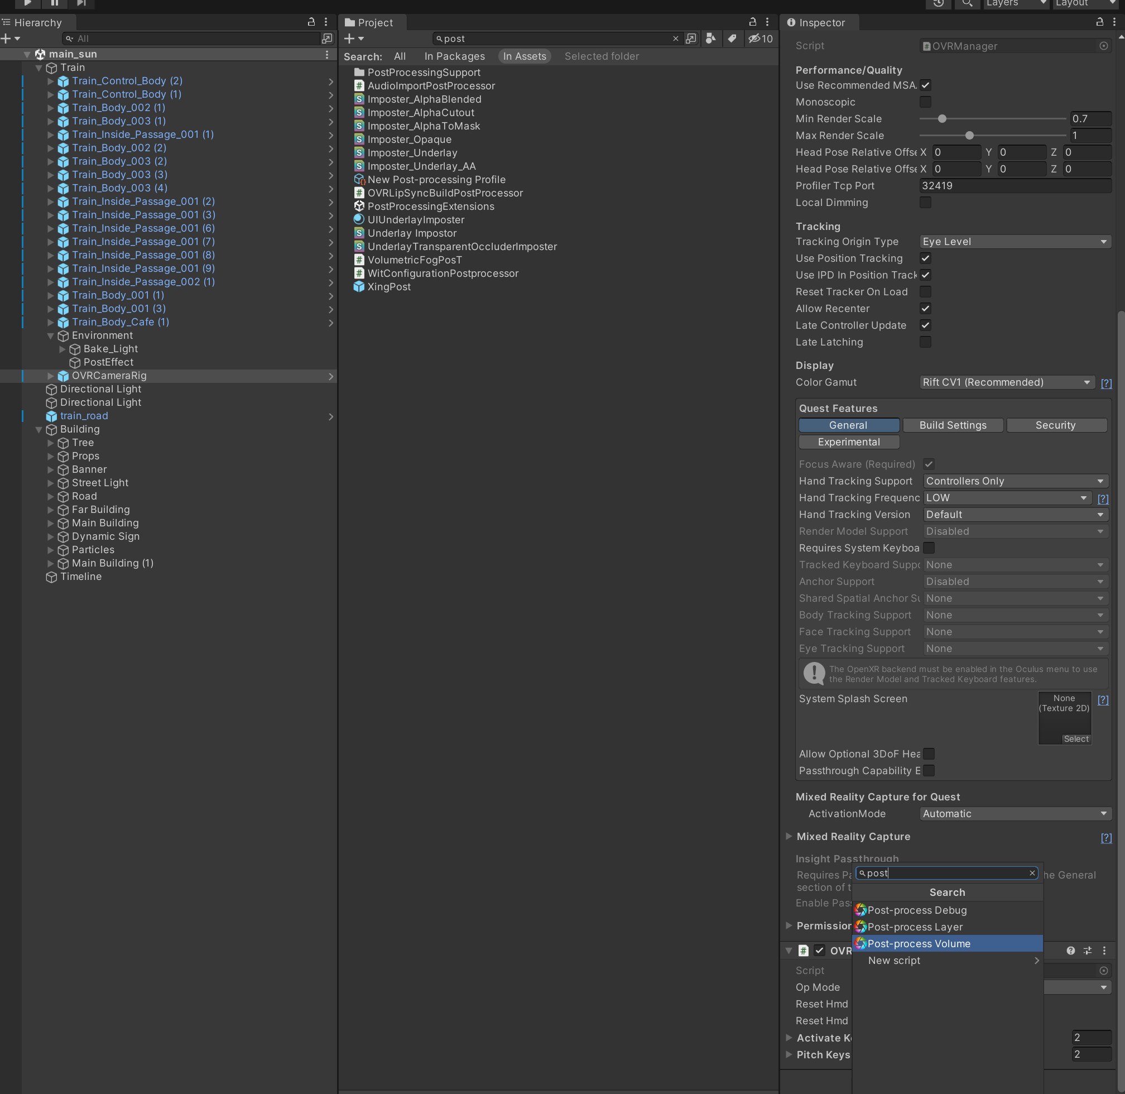1125x1094 pixels.
Task: Expand the Bake_Light tree item
Action: click(x=62, y=349)
